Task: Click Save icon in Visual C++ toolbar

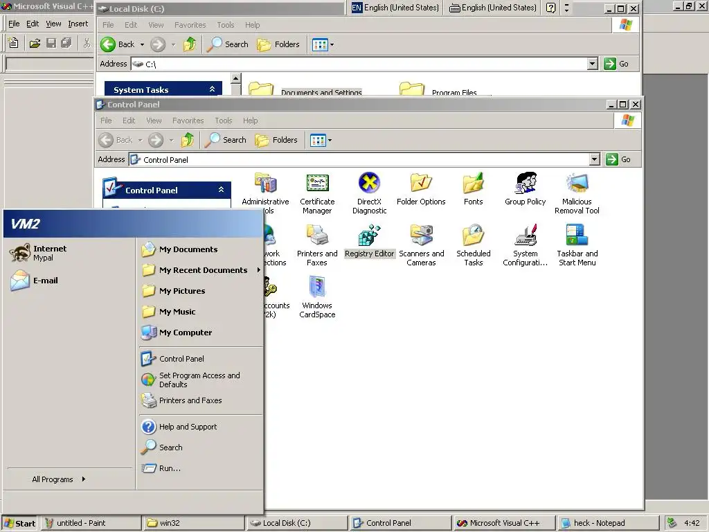Action: 51,44
